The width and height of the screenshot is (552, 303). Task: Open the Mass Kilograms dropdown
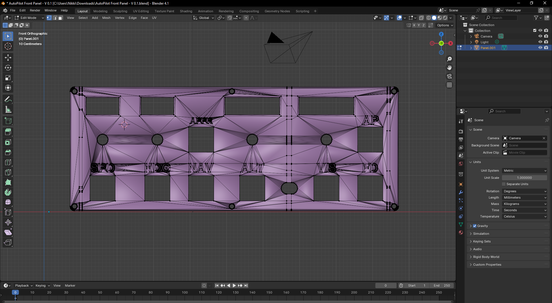(x=525, y=204)
